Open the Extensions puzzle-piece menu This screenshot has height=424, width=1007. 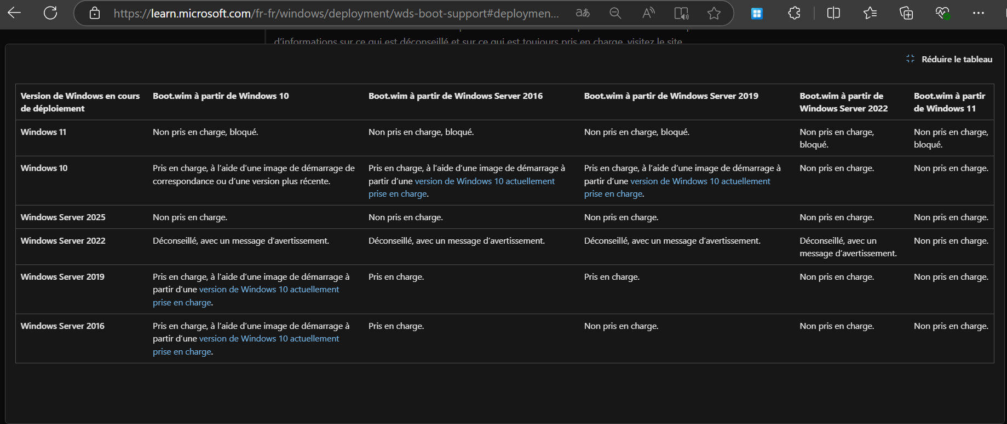tap(794, 13)
